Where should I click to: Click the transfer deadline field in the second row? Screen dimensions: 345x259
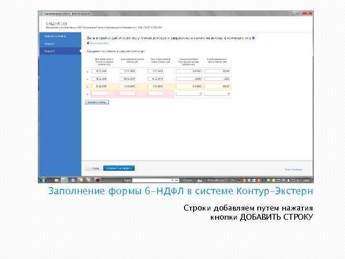point(156,79)
